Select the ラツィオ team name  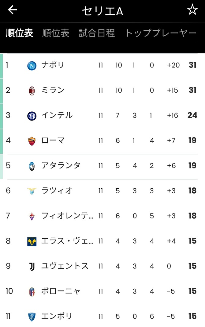(57, 190)
